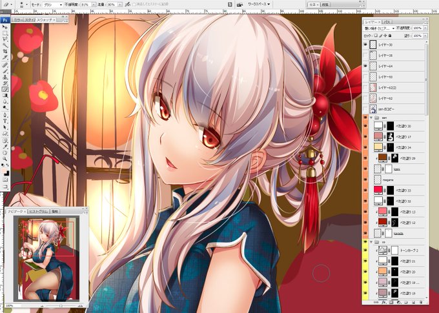The width and height of the screenshot is (439, 313).
Task: Select the Crop tool
Action: pos(5,52)
